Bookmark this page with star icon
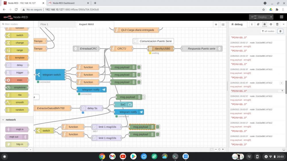Image resolution: width=287 pixels, height=161 pixels. [263, 9]
